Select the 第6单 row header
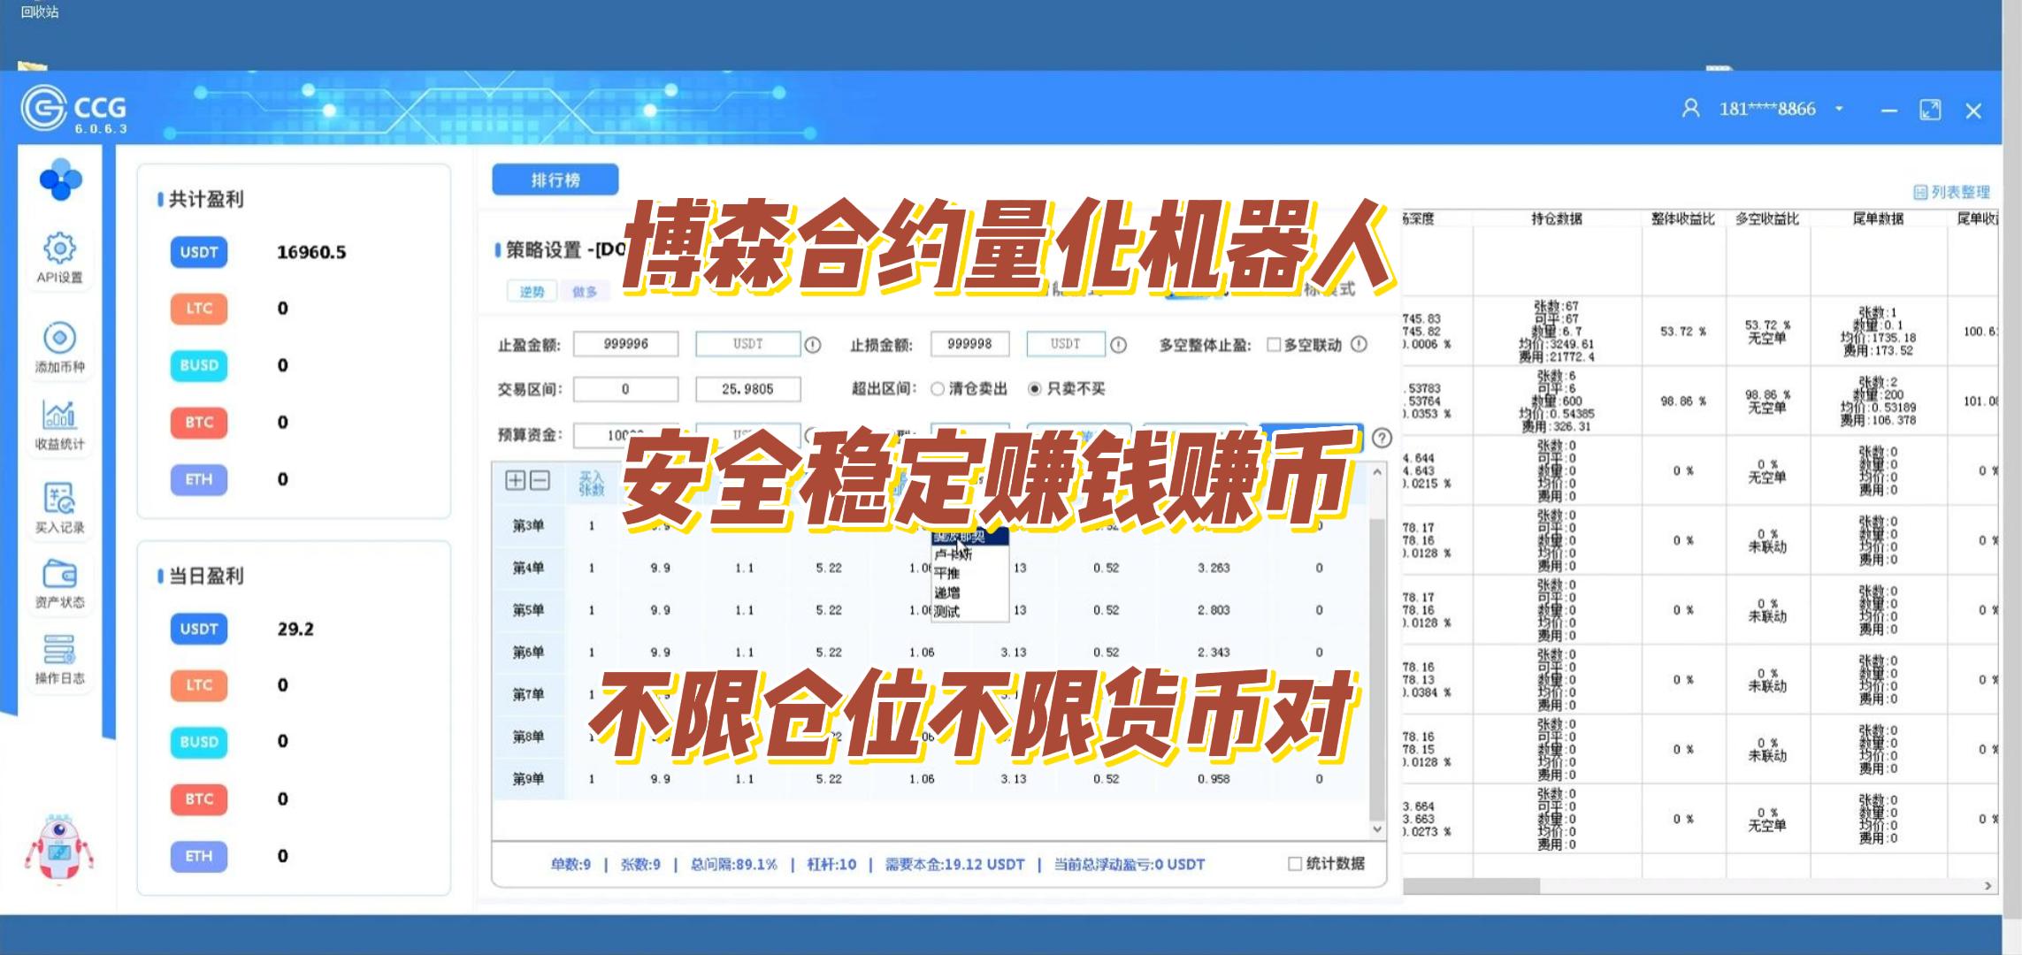 click(x=529, y=653)
